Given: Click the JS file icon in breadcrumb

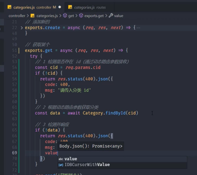Looking at the screenshot, I should click(33, 16).
